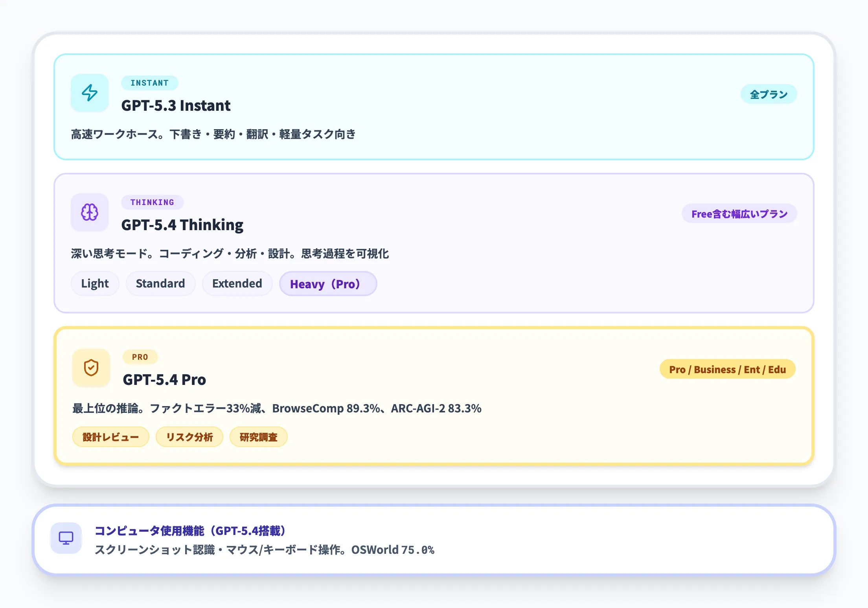This screenshot has height=608, width=868.
Task: Select the GPT-5.3 Instant title
Action: 176,106
